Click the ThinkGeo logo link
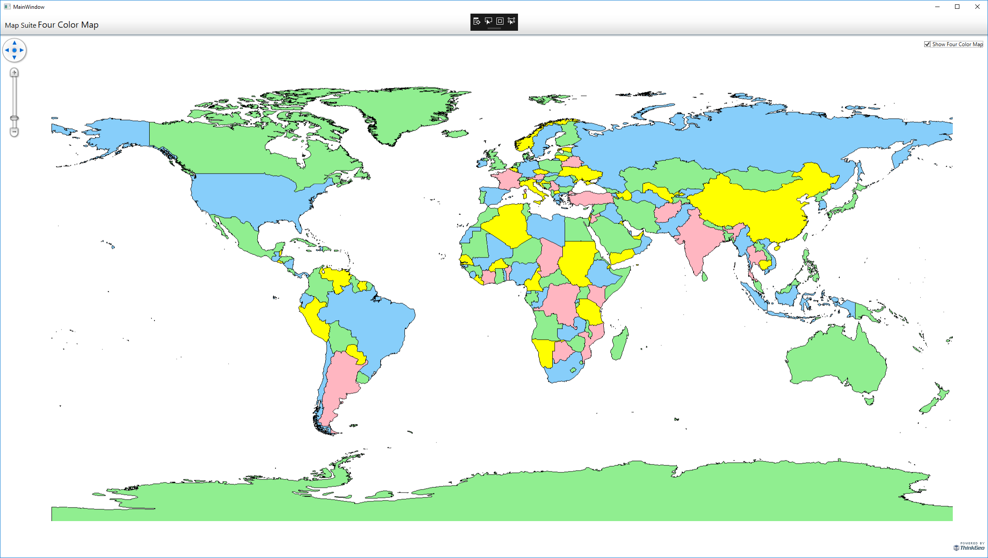Image resolution: width=988 pixels, height=558 pixels. (x=969, y=547)
